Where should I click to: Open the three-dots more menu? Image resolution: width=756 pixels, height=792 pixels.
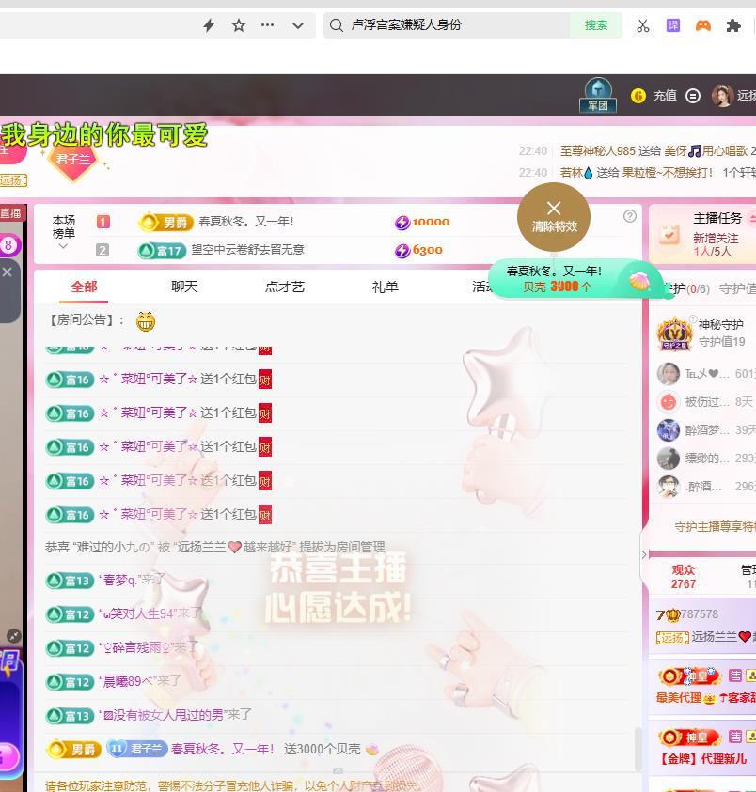click(x=268, y=25)
